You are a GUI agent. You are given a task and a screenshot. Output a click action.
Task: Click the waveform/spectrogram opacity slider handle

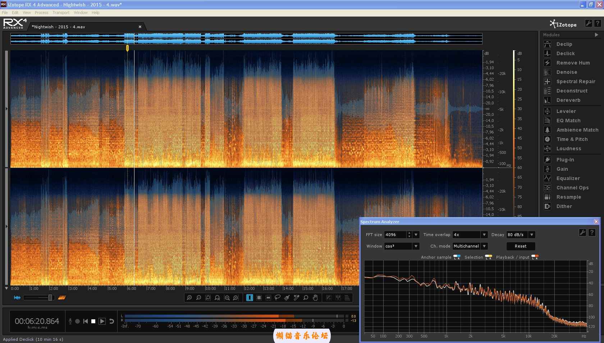coord(50,297)
